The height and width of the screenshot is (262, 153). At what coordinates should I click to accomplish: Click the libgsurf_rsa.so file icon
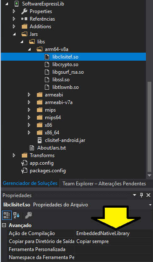(x=47, y=72)
